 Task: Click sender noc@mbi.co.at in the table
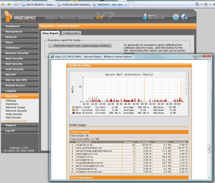tap(84, 145)
